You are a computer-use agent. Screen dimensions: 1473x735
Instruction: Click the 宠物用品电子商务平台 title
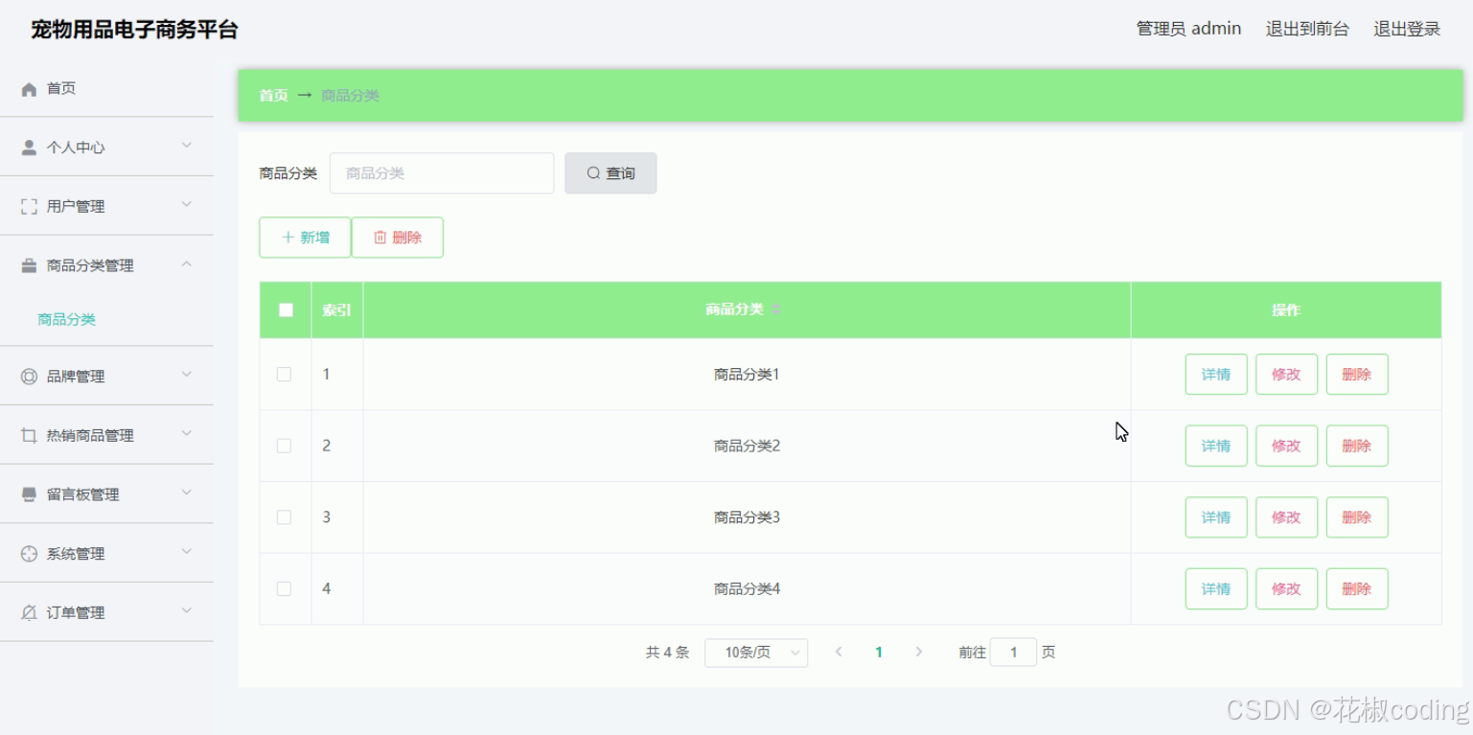pos(134,30)
